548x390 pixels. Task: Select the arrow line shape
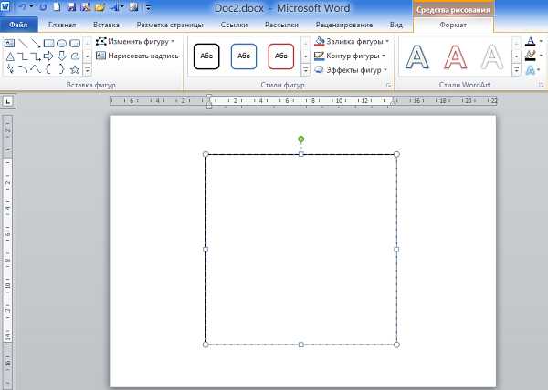36,43
